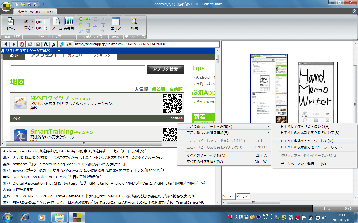Click the save-as quick access icon
The height and width of the screenshot is (223, 358).
click(x=35, y=4)
